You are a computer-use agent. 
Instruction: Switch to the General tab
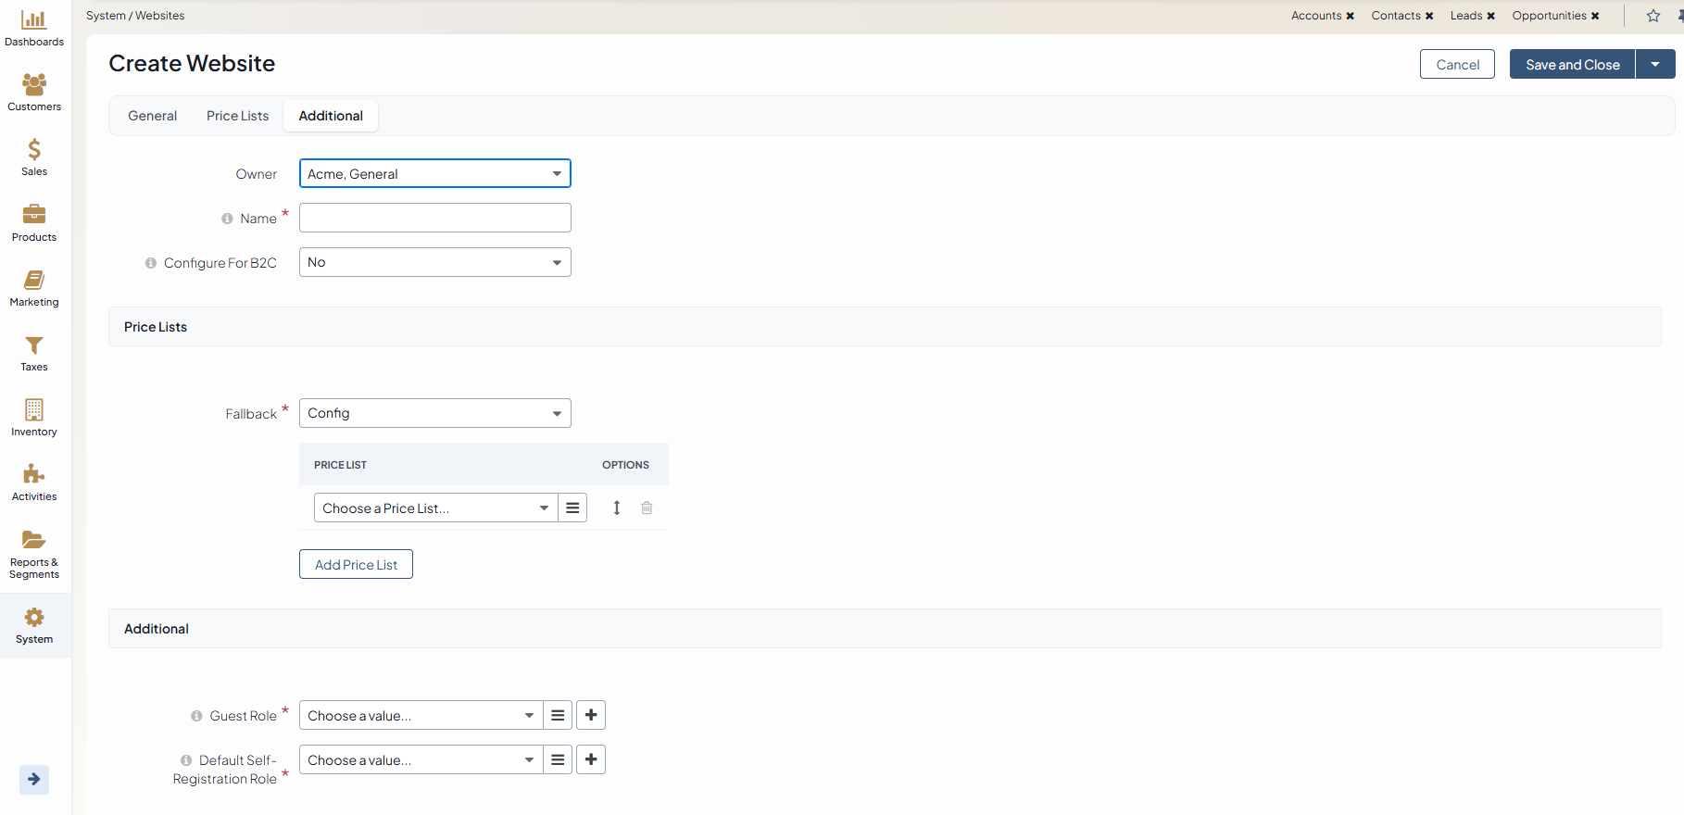[152, 116]
